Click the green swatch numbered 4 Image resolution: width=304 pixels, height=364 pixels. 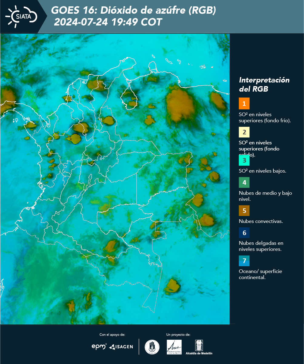(244, 182)
